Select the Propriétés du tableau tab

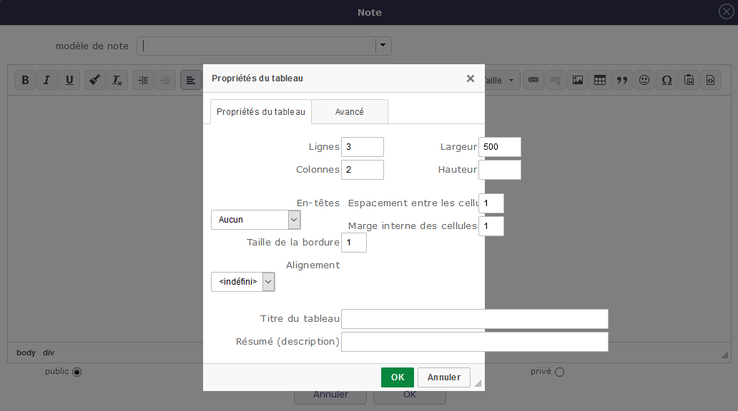click(261, 112)
